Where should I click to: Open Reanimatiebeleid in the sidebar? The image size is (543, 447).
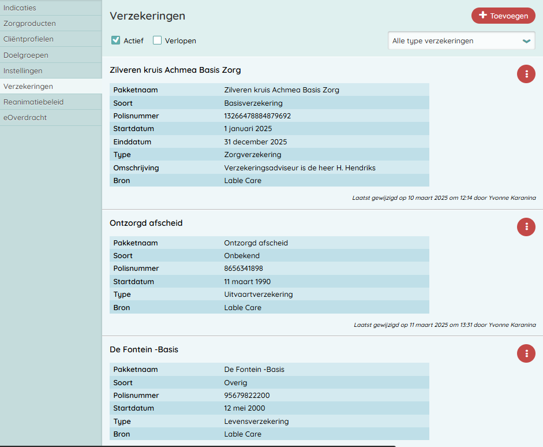pyautogui.click(x=33, y=102)
